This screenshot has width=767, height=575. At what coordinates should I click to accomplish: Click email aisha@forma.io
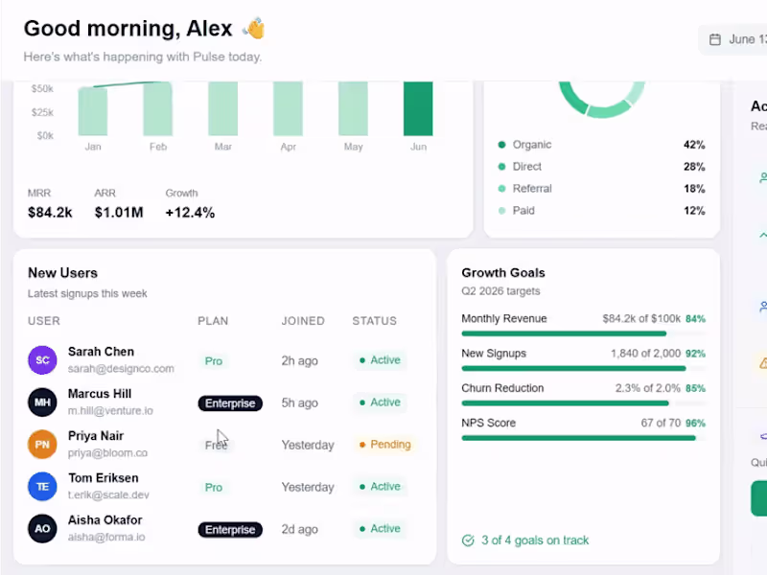tap(106, 537)
